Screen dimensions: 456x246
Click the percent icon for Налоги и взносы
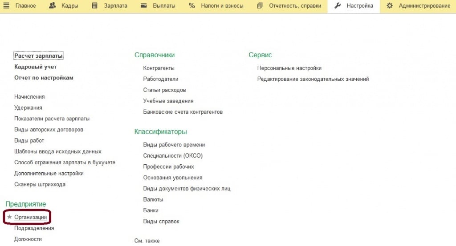192,6
